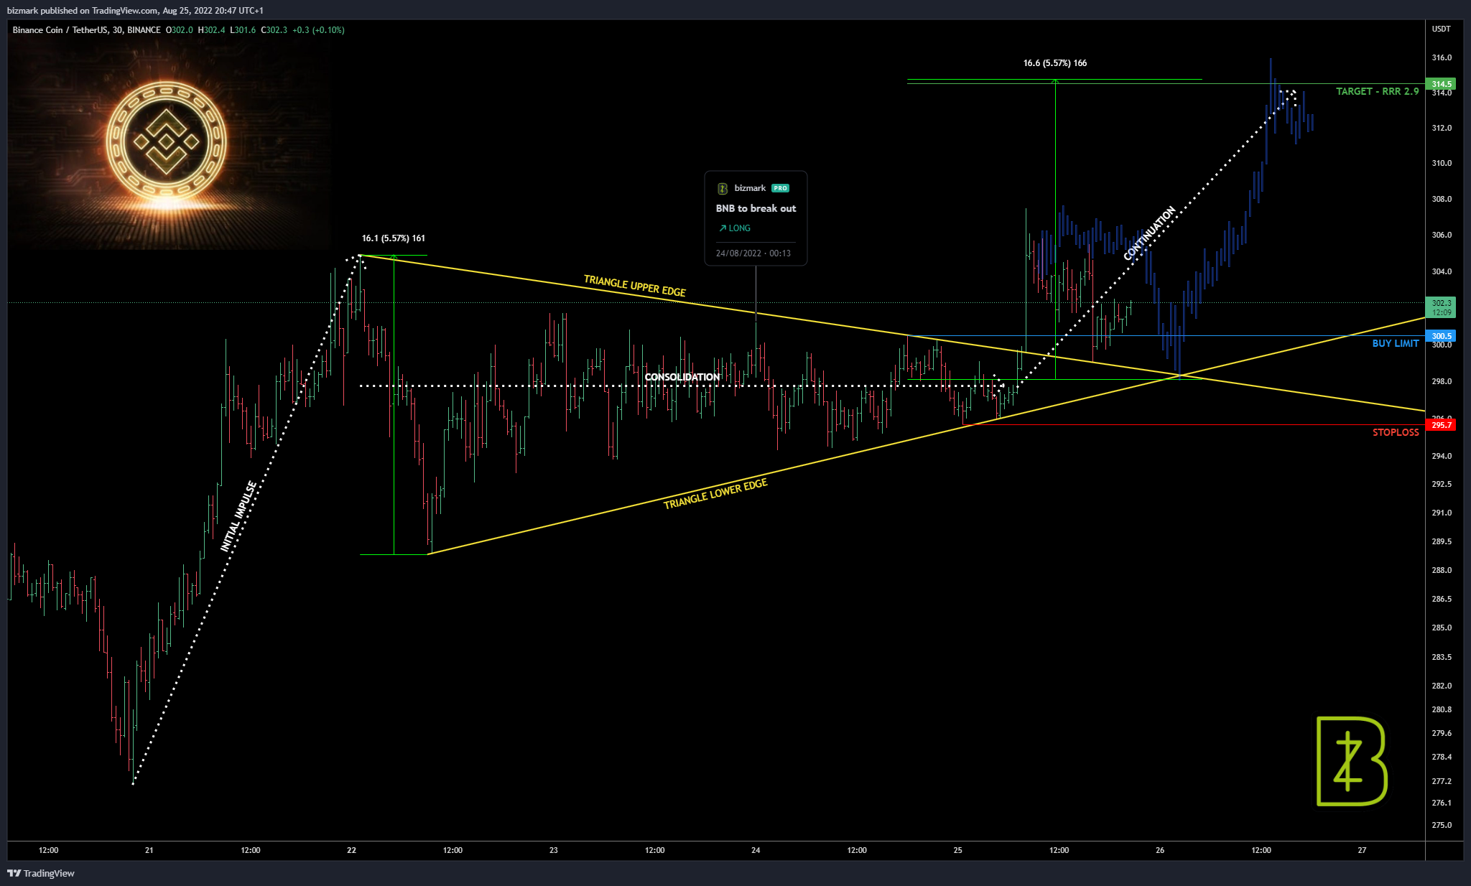
Task: Click the 'TRIANGLE UPPER EDGE' label
Action: 634,286
